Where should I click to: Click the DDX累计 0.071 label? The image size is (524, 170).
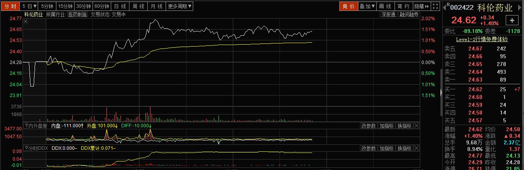point(98,148)
